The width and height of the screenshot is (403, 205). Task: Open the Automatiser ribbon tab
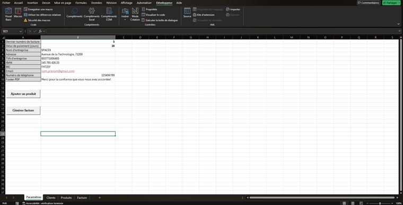click(144, 3)
